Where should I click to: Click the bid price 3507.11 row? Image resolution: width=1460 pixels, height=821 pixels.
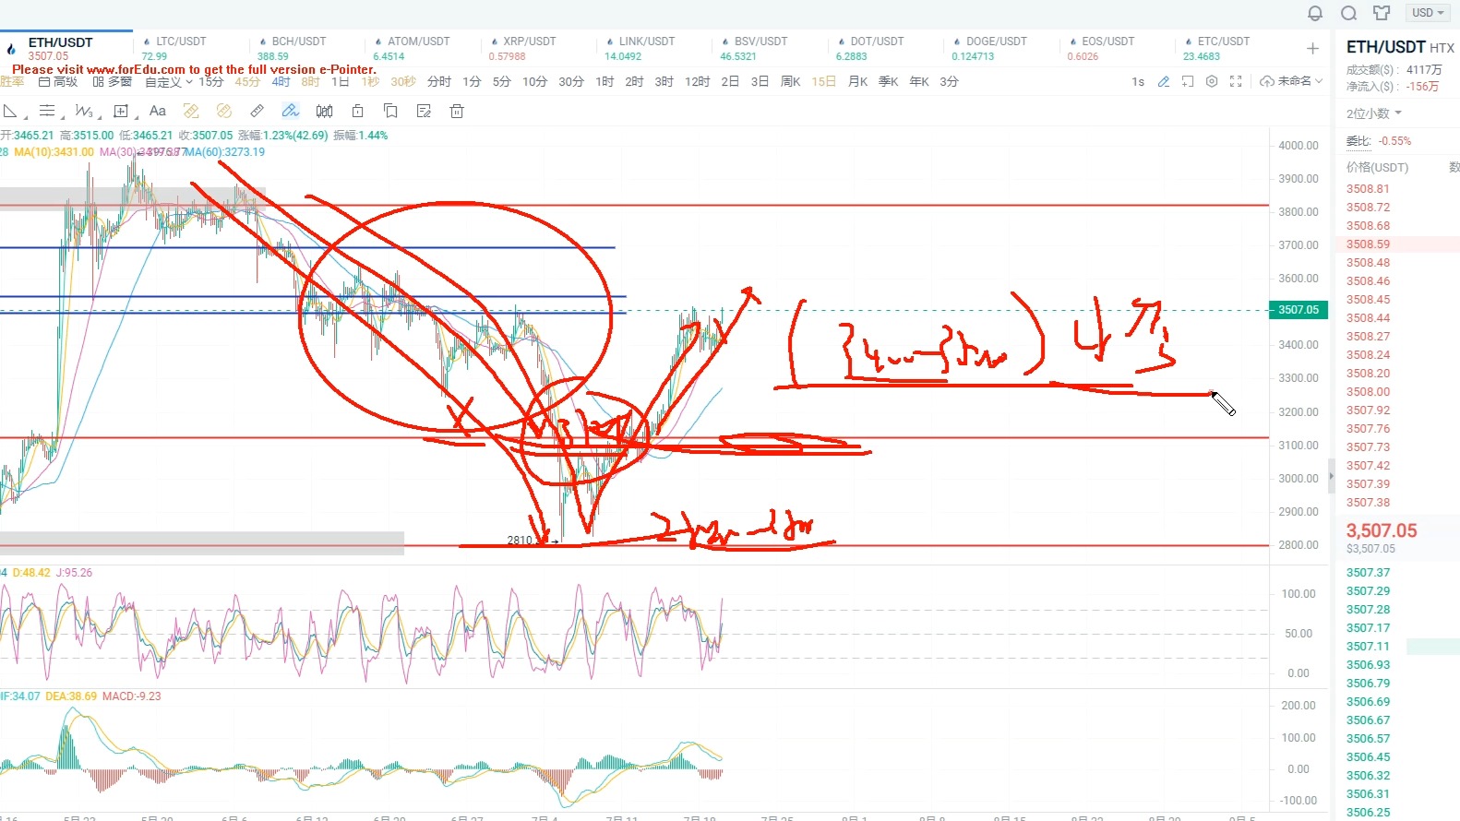click(x=1368, y=647)
